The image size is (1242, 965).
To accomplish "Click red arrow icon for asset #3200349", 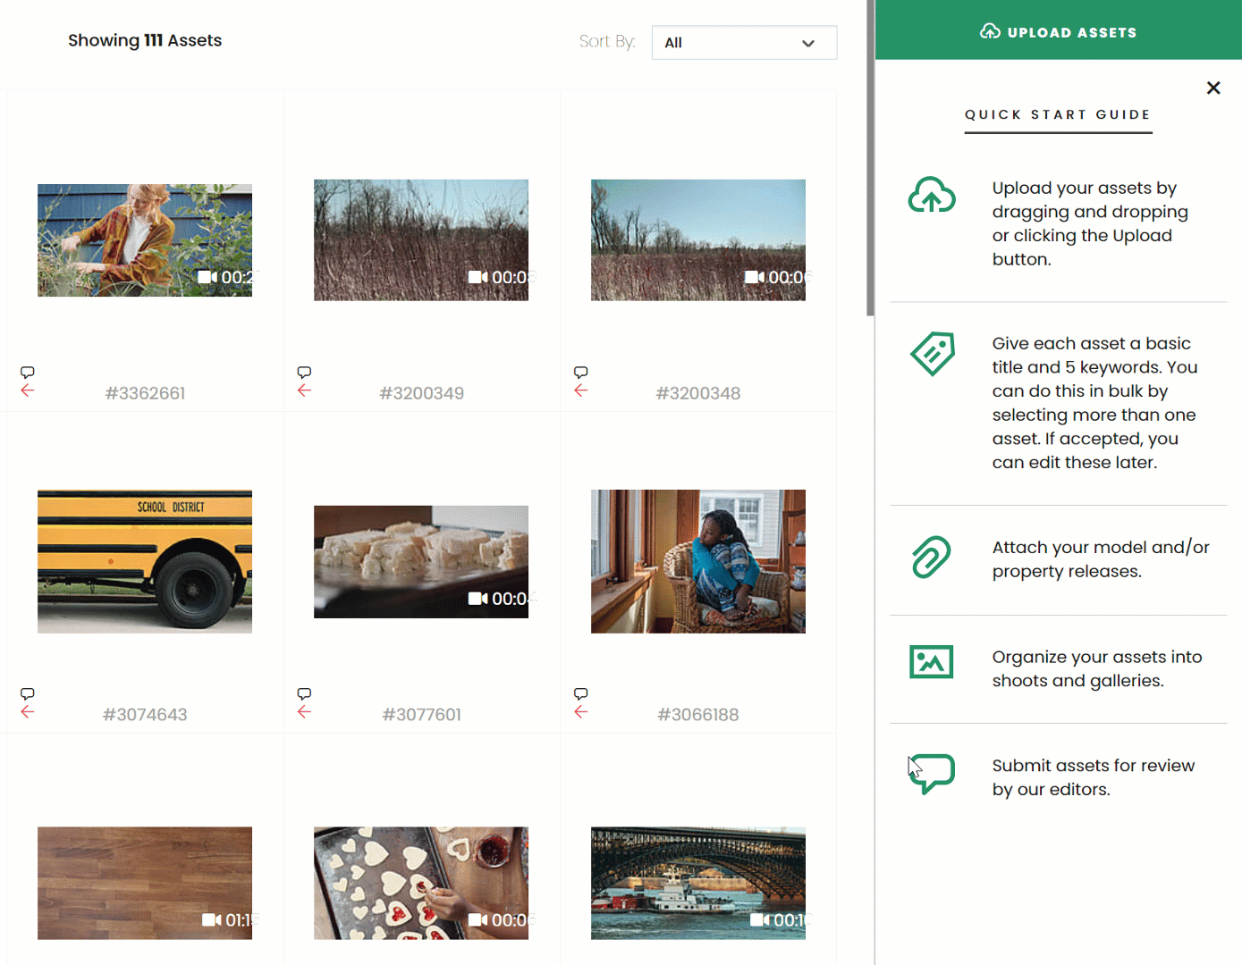I will [x=304, y=390].
